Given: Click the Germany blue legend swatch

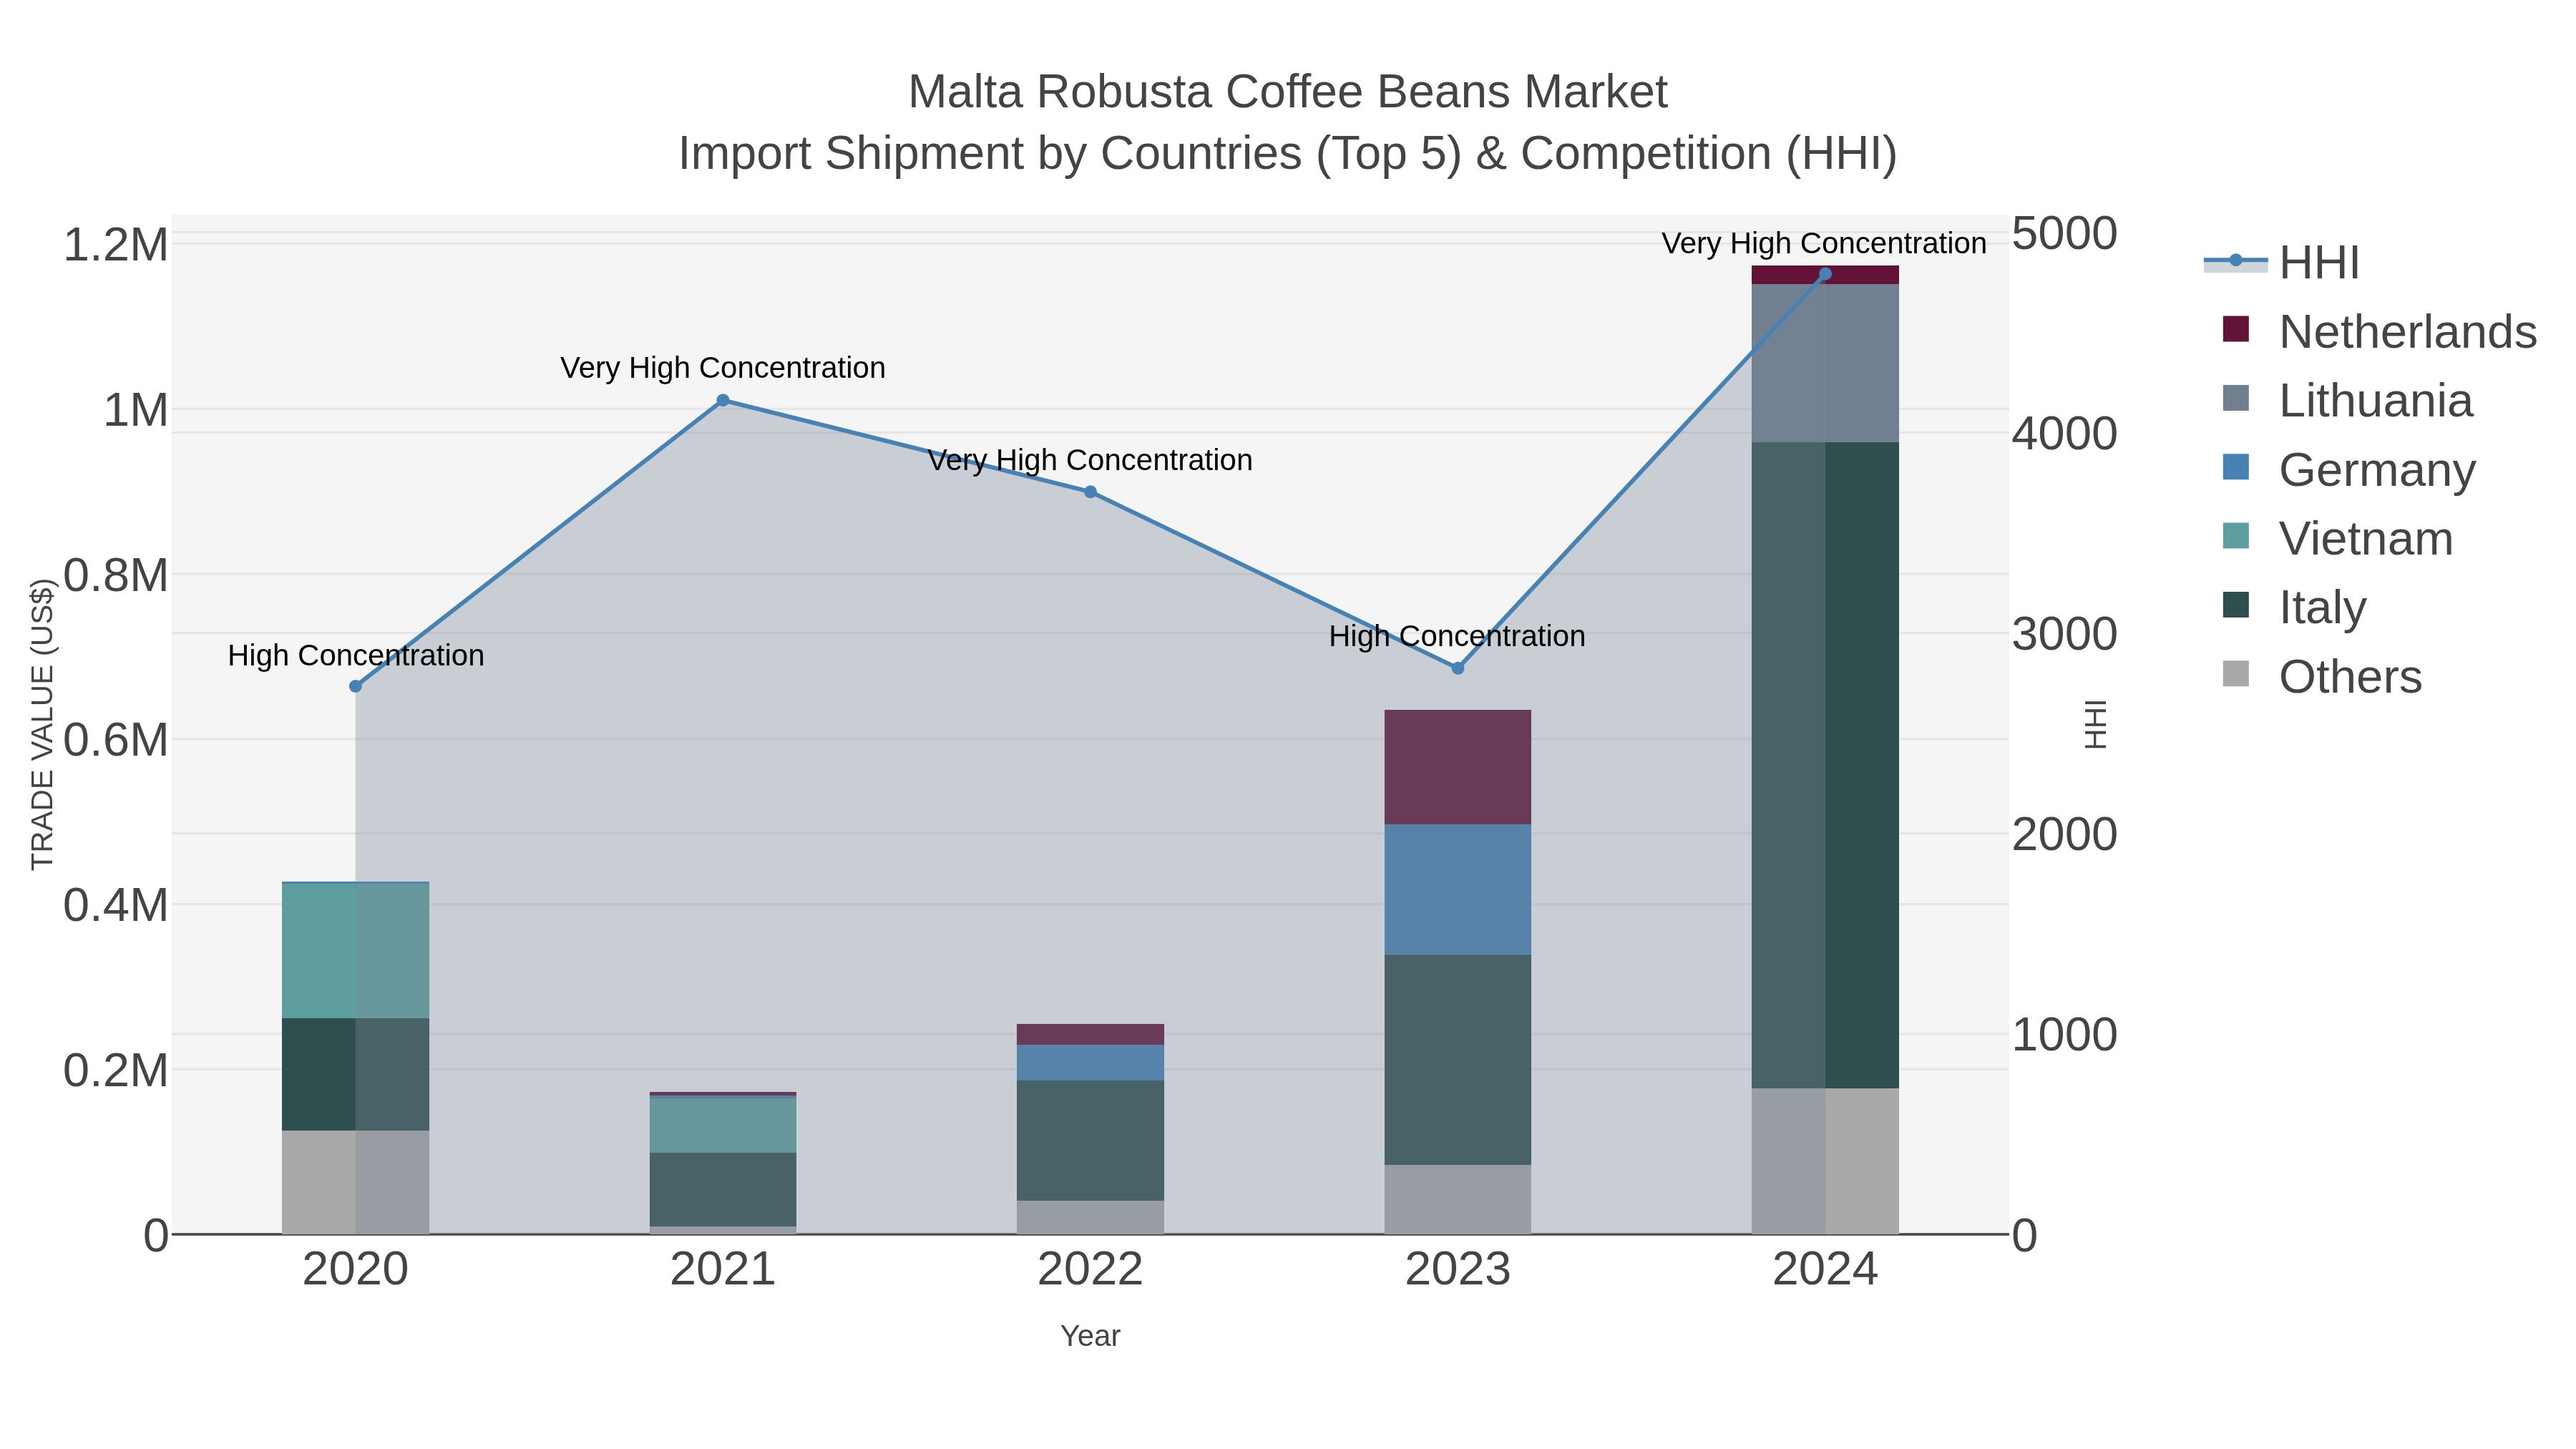Looking at the screenshot, I should pos(2236,467).
